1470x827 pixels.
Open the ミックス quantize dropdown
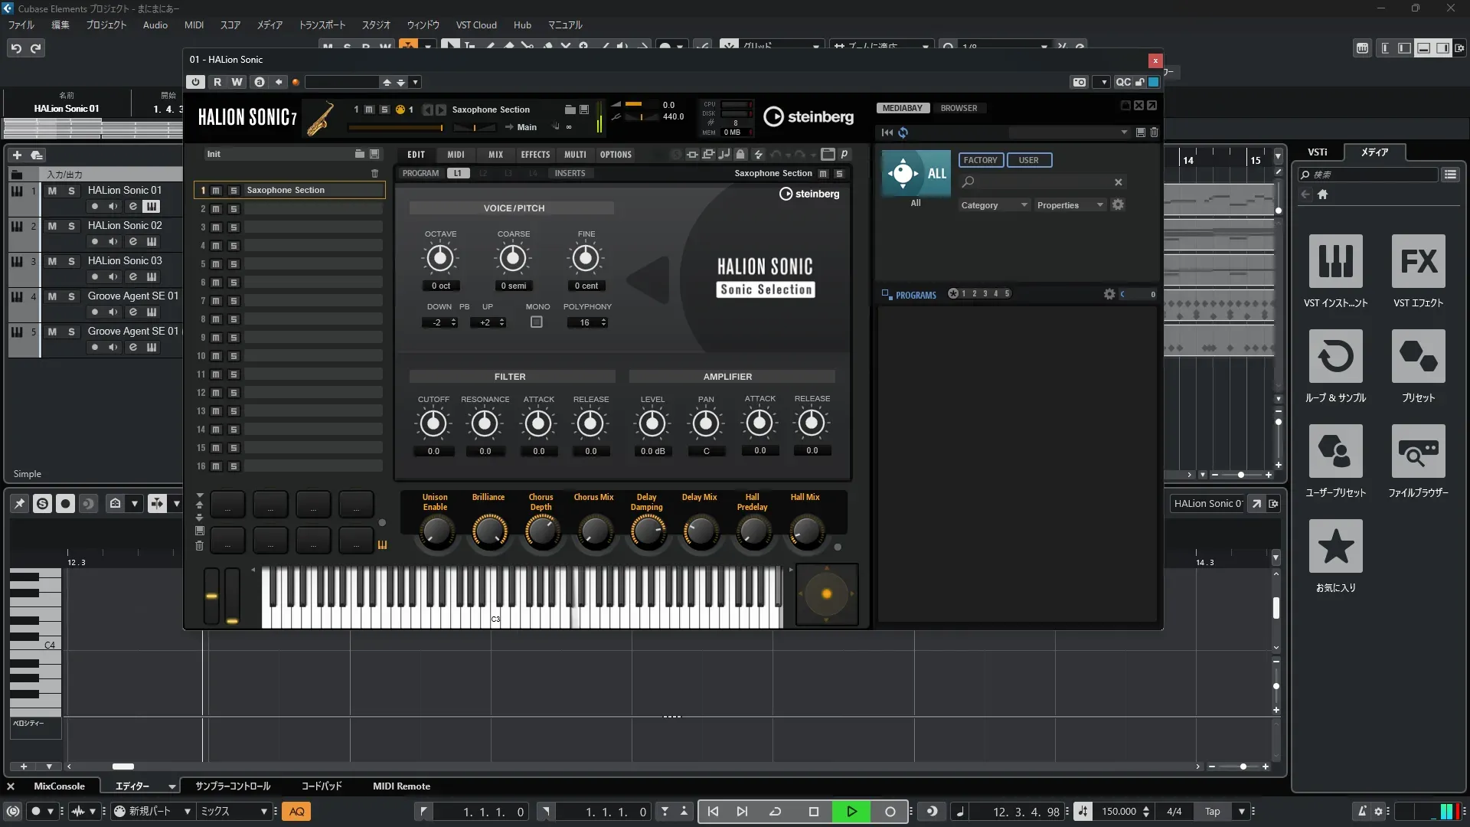tap(234, 812)
